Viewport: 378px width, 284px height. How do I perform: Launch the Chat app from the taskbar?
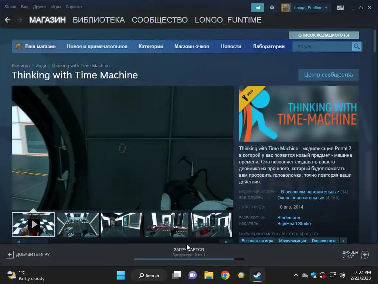point(193,275)
